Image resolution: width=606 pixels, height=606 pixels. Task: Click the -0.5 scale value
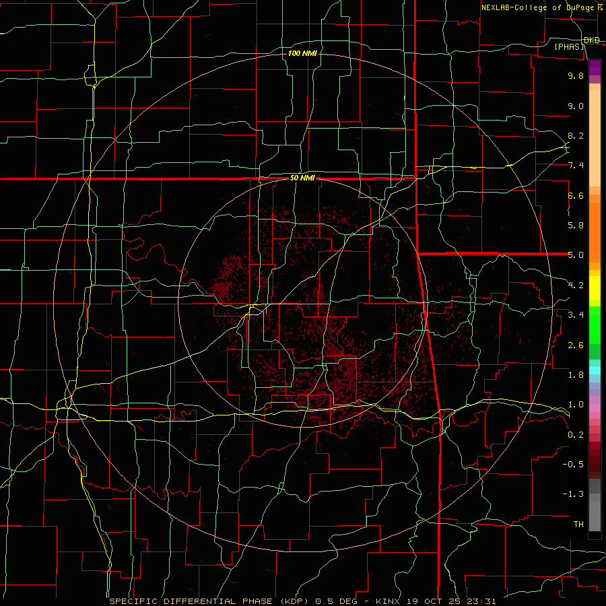[573, 465]
